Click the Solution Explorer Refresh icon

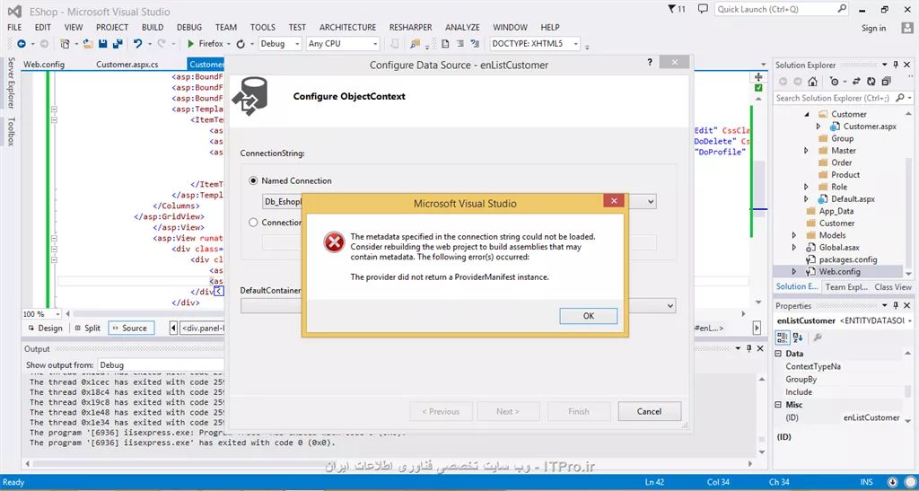[x=871, y=82]
